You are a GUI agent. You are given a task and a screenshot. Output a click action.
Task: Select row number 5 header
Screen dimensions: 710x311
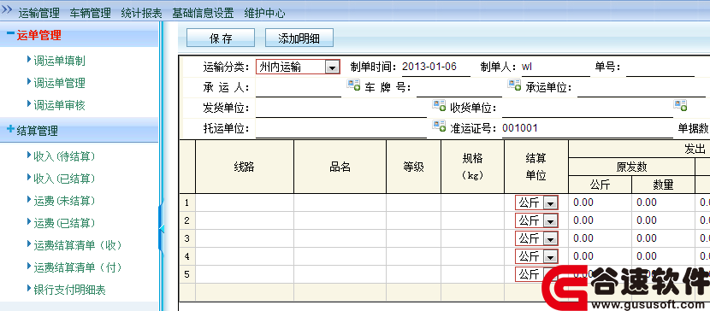[187, 274]
